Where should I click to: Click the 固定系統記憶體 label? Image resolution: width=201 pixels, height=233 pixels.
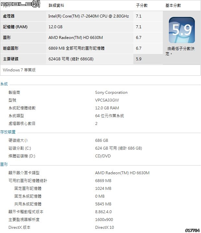(28, 196)
